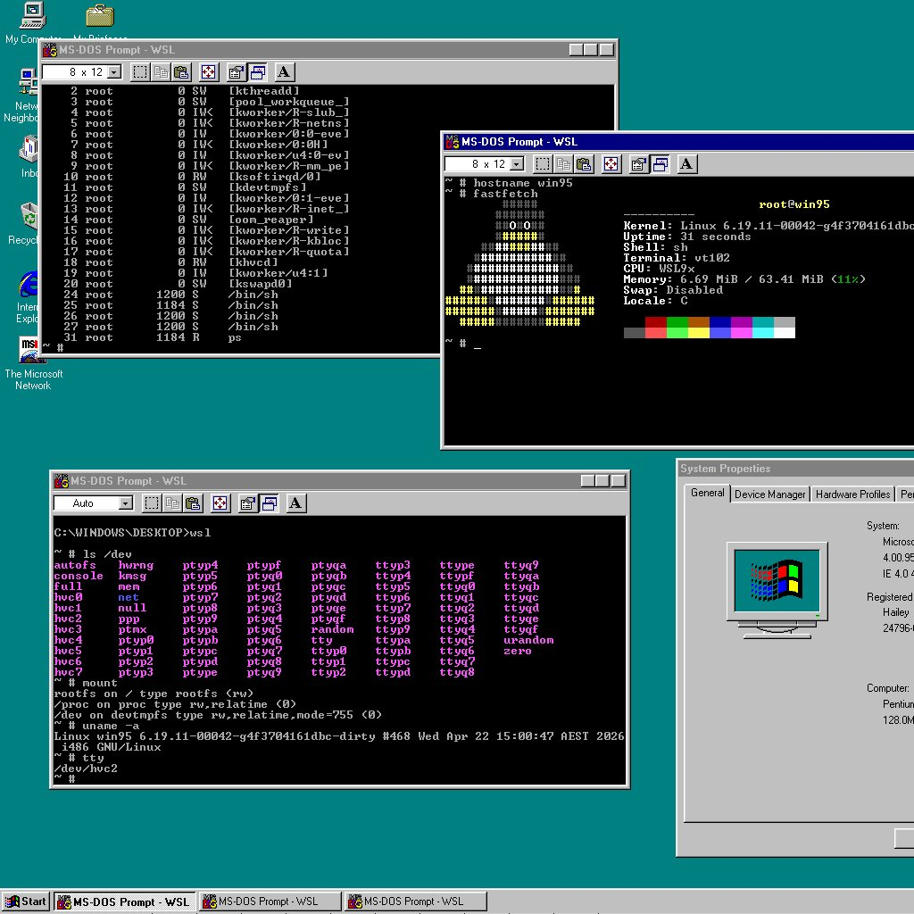914x914 pixels.
Task: Open the 8 x 12 font size dropdown in the top terminal
Action: (113, 72)
